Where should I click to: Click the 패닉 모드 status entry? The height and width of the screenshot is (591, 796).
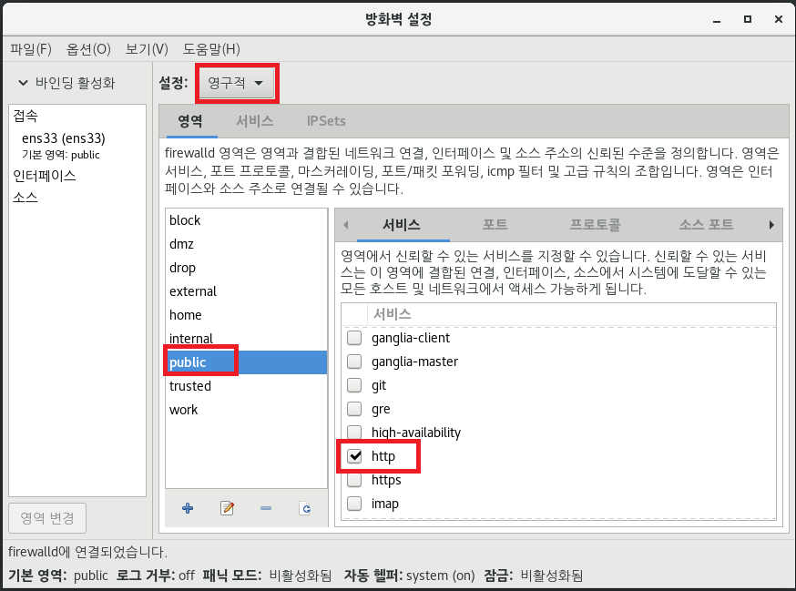point(267,576)
